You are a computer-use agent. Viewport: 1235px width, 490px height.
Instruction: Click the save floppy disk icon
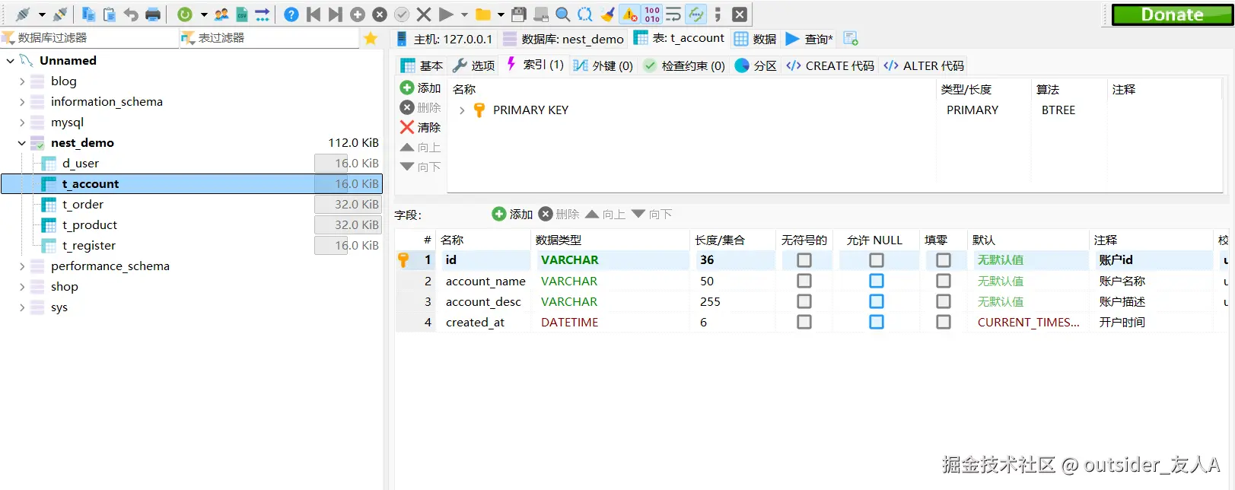tap(519, 14)
